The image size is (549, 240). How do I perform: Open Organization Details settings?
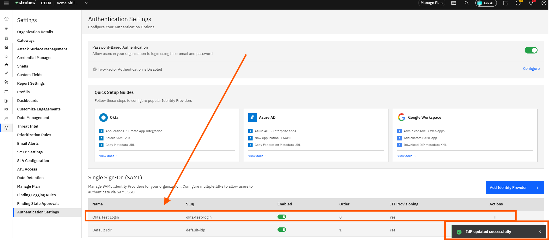point(35,32)
